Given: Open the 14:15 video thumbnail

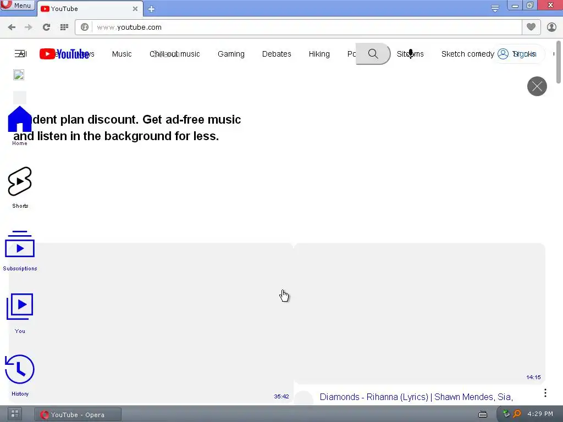Looking at the screenshot, I should 420,313.
